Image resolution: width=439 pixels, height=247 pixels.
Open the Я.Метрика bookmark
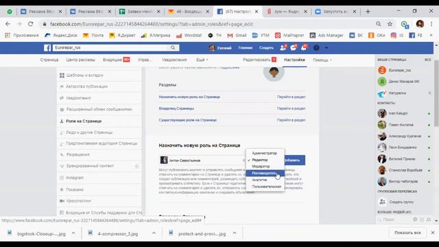tap(156, 35)
